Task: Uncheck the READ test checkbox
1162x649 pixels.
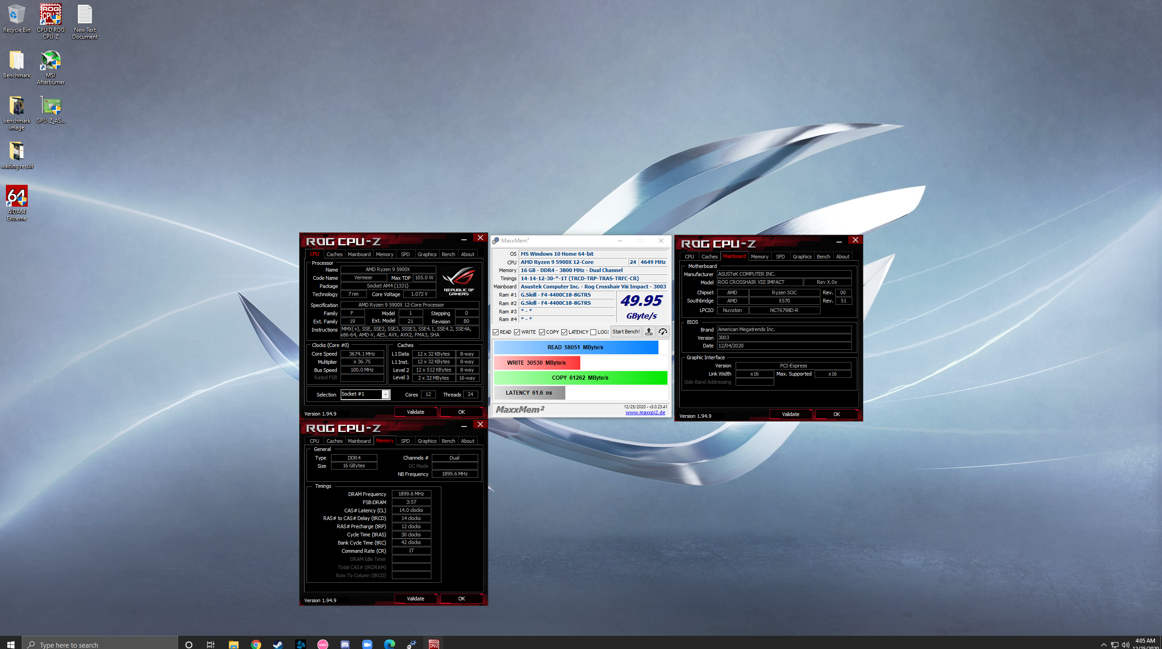Action: (x=496, y=332)
